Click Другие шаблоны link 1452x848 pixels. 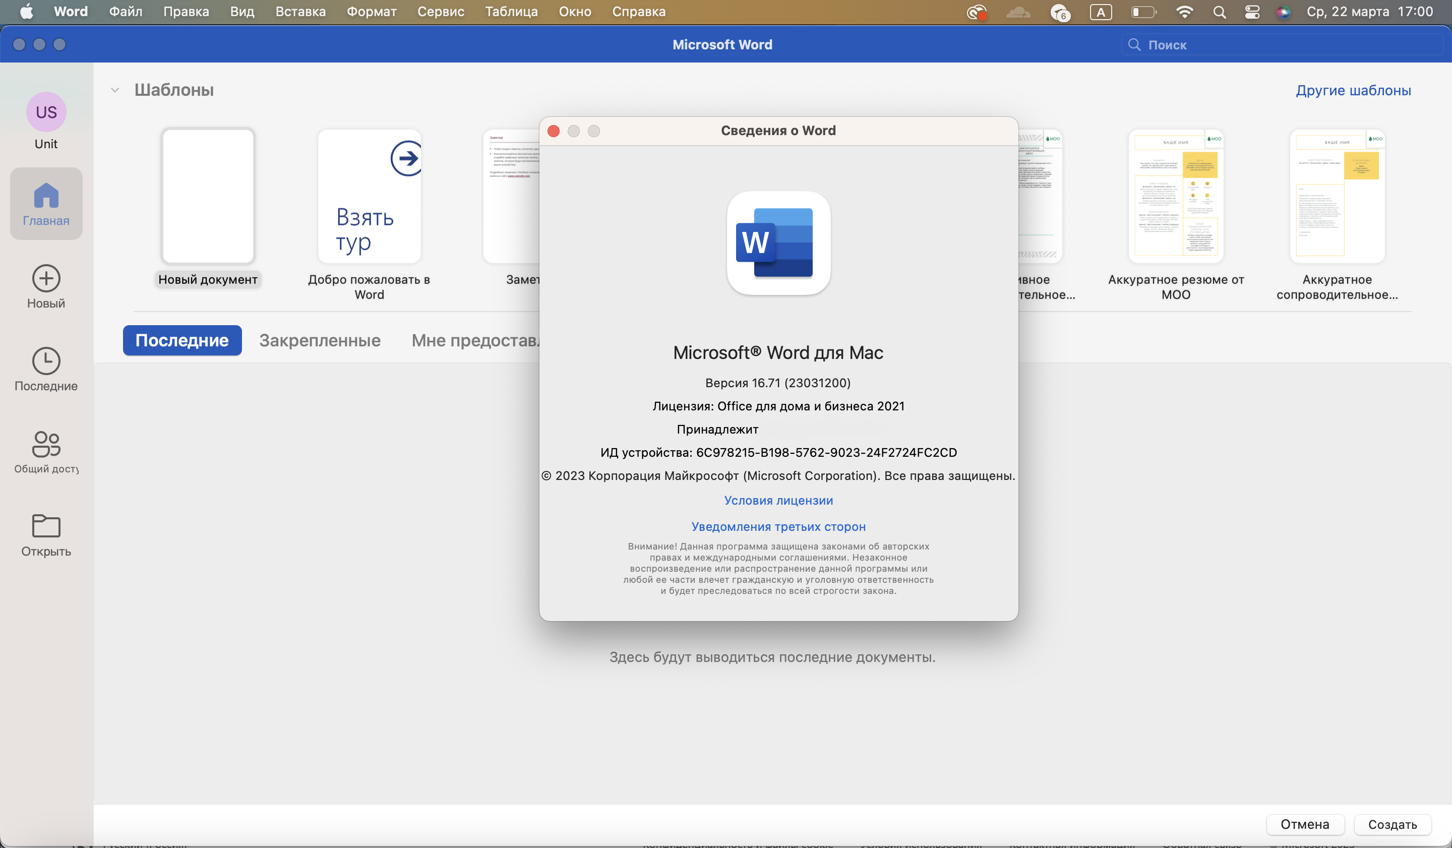[1353, 90]
